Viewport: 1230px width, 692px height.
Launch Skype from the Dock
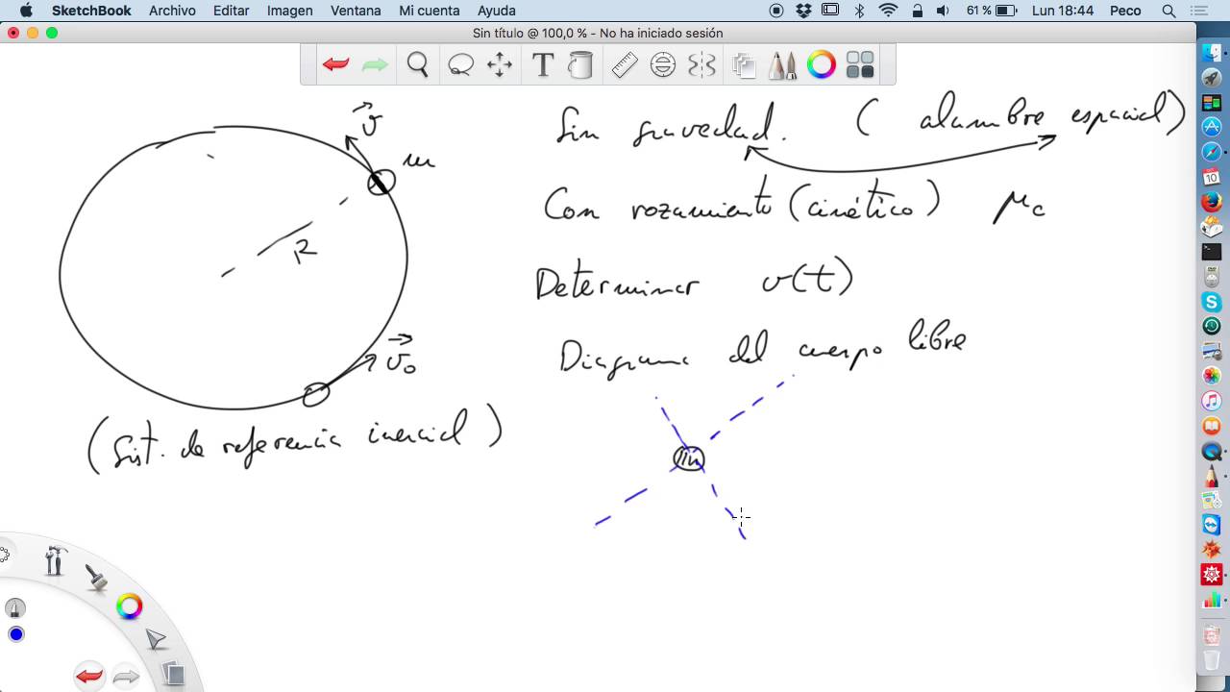coord(1211,302)
